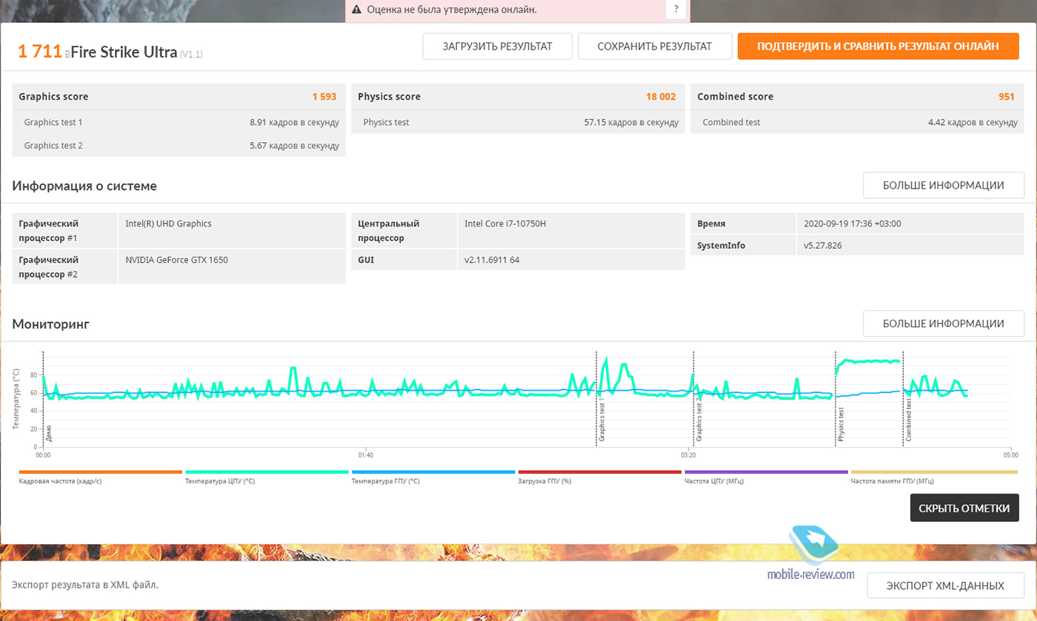Toggle the Температура ЦПУ (°C) chart series
The width and height of the screenshot is (1037, 621).
(267, 477)
